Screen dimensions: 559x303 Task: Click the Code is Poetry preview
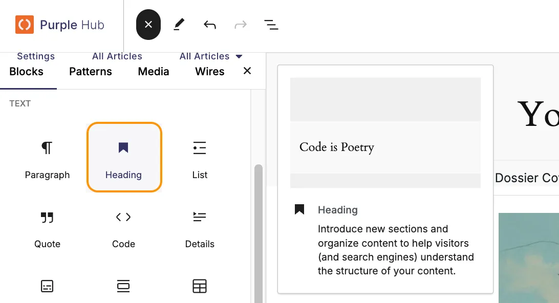click(337, 147)
